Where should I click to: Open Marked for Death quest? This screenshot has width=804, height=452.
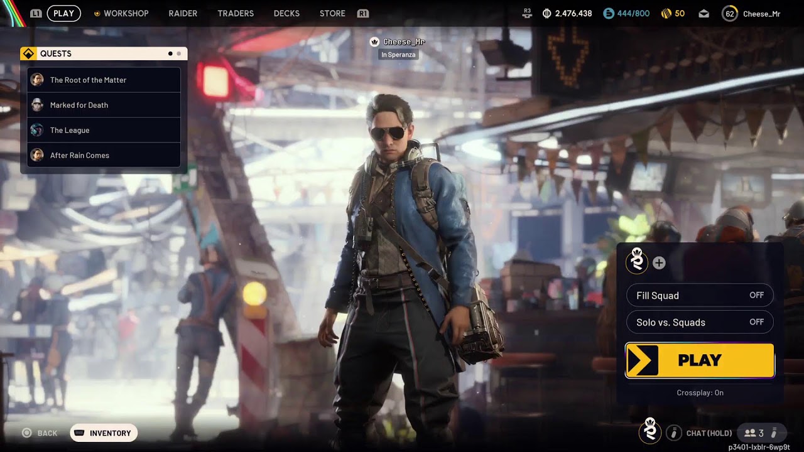[x=104, y=105]
